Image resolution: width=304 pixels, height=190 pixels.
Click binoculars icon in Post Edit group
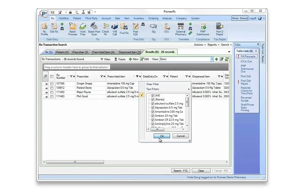tap(143, 24)
